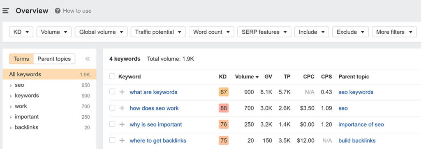Image resolution: width=421 pixels, height=149 pixels.
Task: Check the box for what are keywords
Action: (x=112, y=92)
